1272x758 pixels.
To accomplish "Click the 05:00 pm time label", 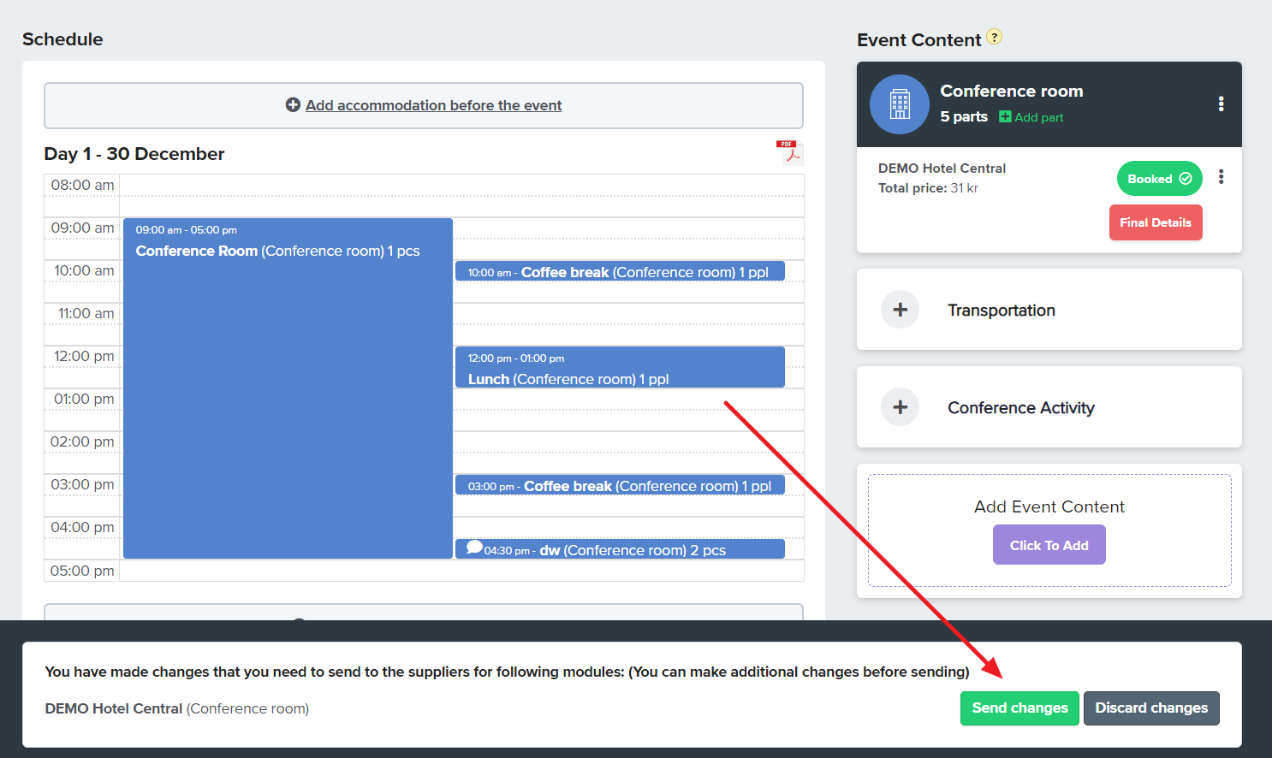I will [82, 571].
